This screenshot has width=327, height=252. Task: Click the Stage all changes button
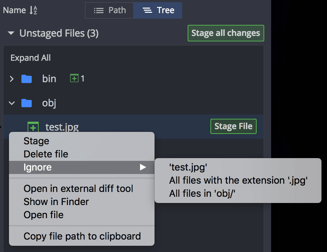tap(226, 33)
